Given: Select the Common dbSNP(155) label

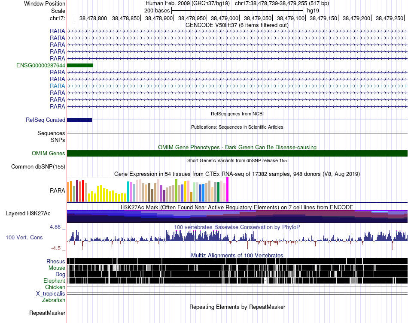Looking at the screenshot, I should pyautogui.click(x=38, y=166).
